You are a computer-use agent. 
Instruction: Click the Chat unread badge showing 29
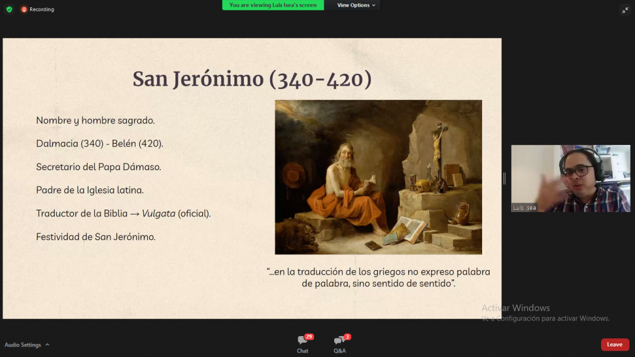309,337
